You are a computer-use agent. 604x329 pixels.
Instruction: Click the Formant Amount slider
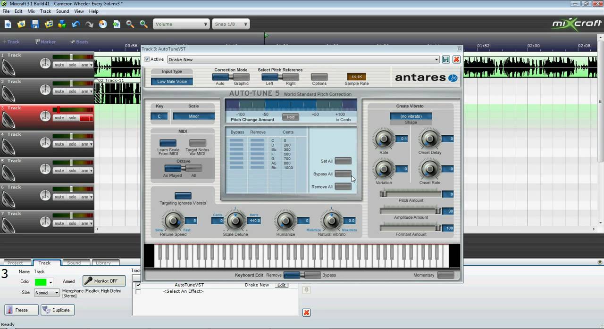pos(411,228)
